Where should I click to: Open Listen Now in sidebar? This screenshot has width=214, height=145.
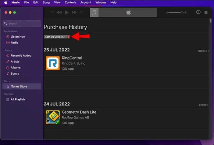18,37
